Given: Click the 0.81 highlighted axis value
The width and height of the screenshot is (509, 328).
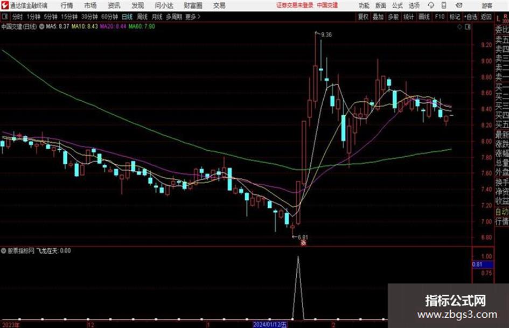Looking at the screenshot, I should pyautogui.click(x=483, y=264).
